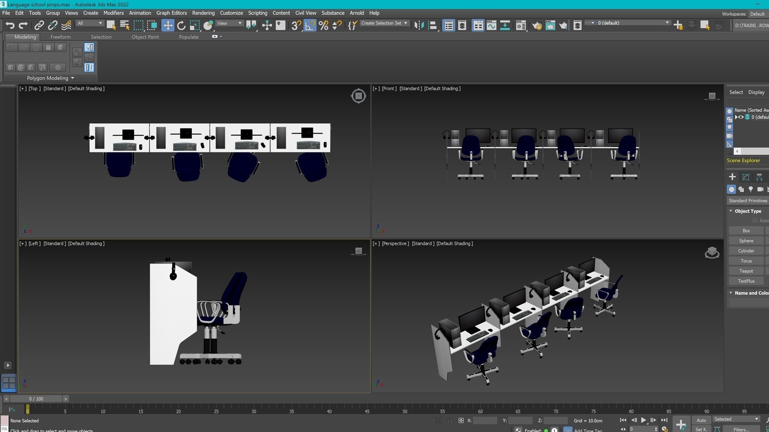Image resolution: width=769 pixels, height=432 pixels.
Task: Switch to the Freeform ribbon tab
Action: pyautogui.click(x=60, y=37)
